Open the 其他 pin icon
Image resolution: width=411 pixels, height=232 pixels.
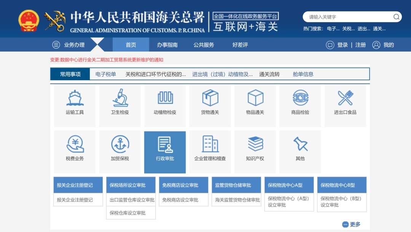pyautogui.click(x=300, y=144)
